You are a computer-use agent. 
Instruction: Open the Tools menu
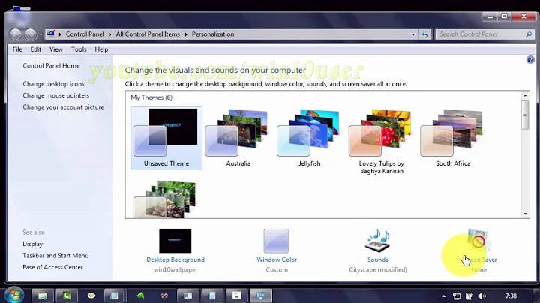tap(79, 49)
